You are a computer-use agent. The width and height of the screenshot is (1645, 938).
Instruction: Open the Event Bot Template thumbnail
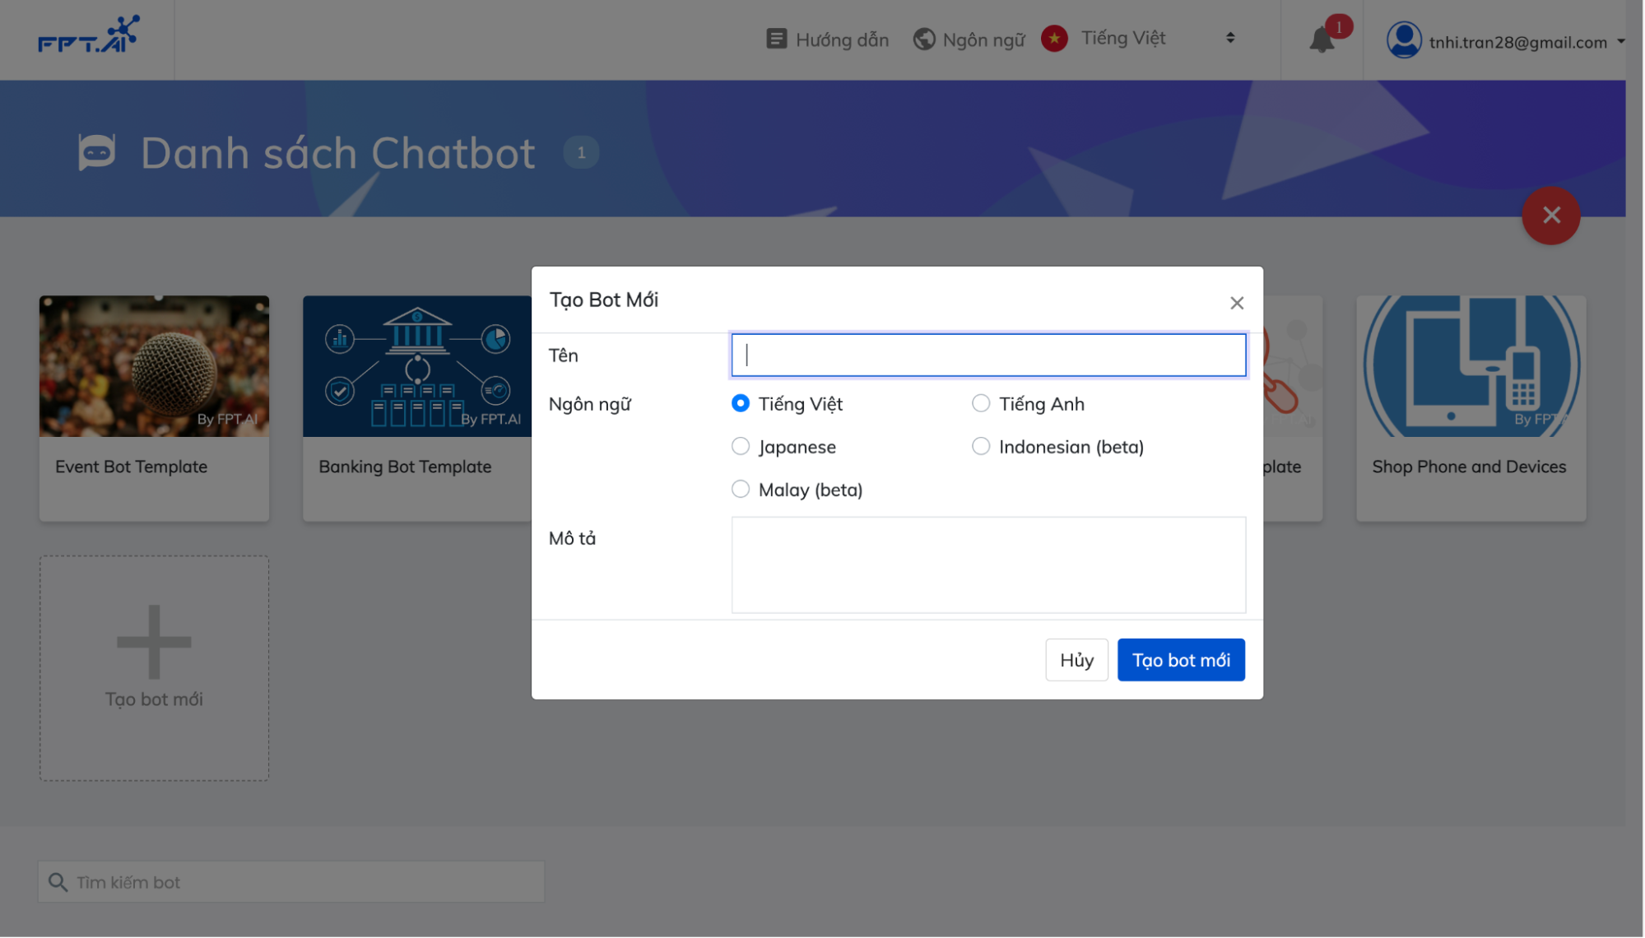coord(154,366)
